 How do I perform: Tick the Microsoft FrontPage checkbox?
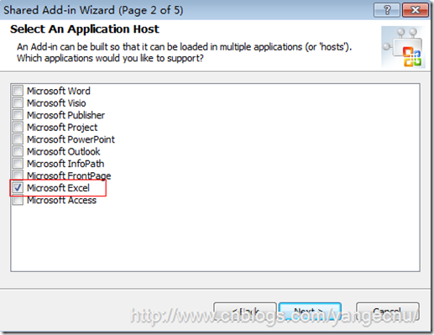tap(18, 175)
